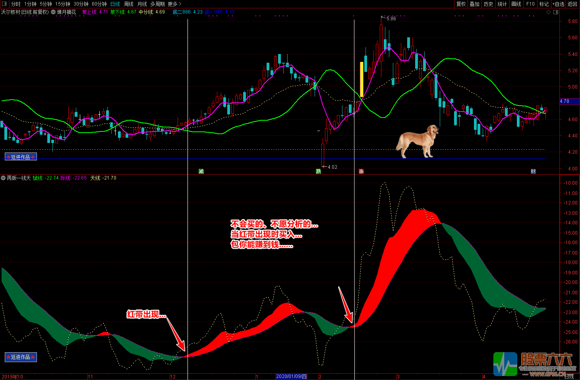580x380 pixels.
Task: Click the 5.80 price axis label
Action: click(x=573, y=21)
